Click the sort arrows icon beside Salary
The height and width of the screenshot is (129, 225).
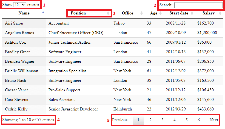(220, 13)
